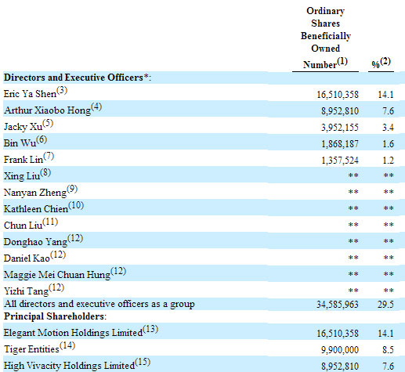Select the percentage '3.4'

388,128
